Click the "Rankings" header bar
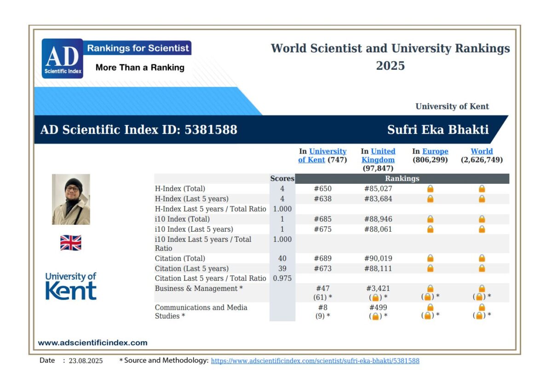Image resolution: width=552 pixels, height=370 pixels. 402,178
